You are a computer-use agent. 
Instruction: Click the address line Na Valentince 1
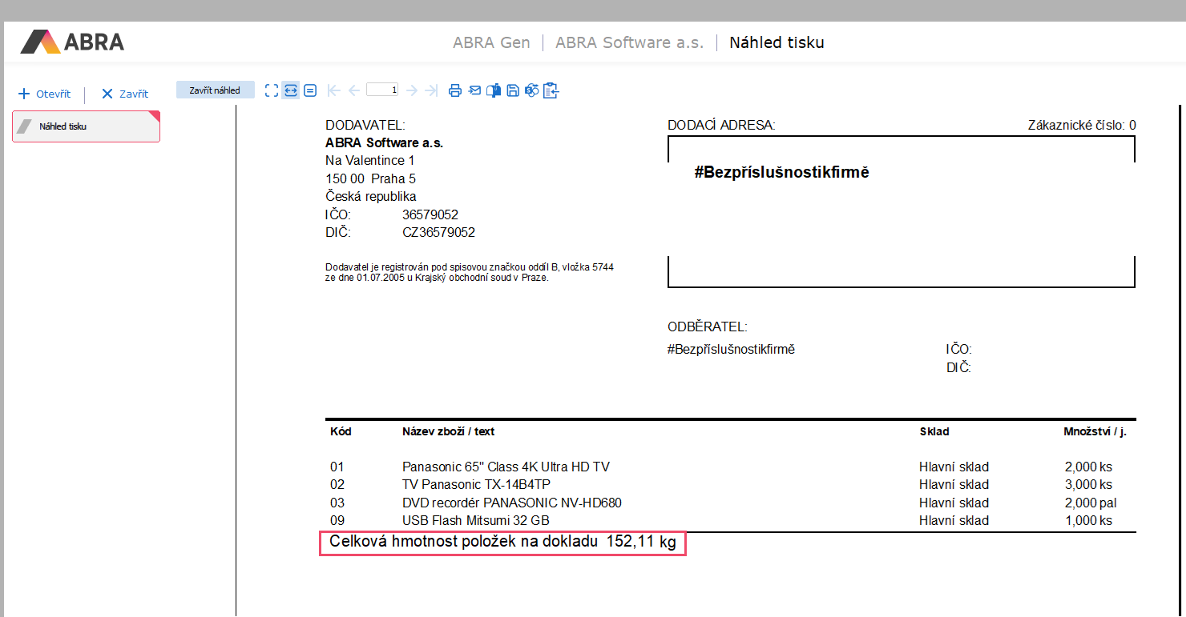[x=370, y=161]
